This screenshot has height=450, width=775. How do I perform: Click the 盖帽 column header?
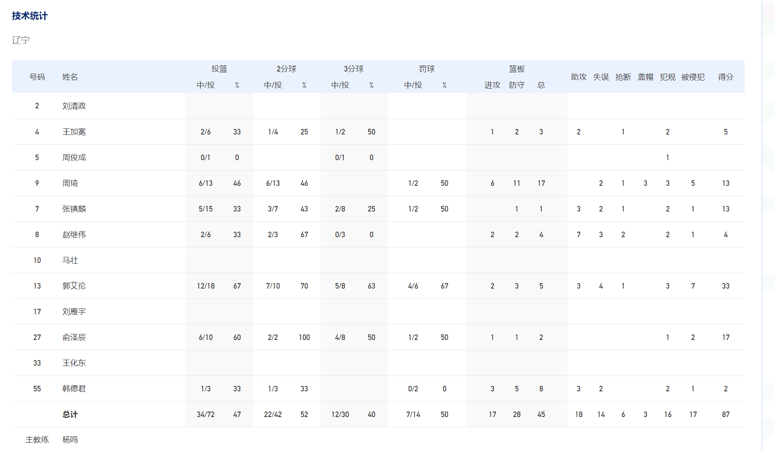pyautogui.click(x=645, y=77)
